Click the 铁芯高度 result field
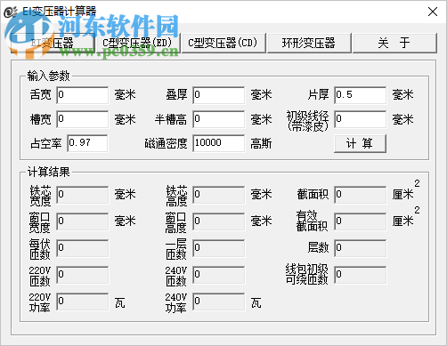 click(x=219, y=195)
